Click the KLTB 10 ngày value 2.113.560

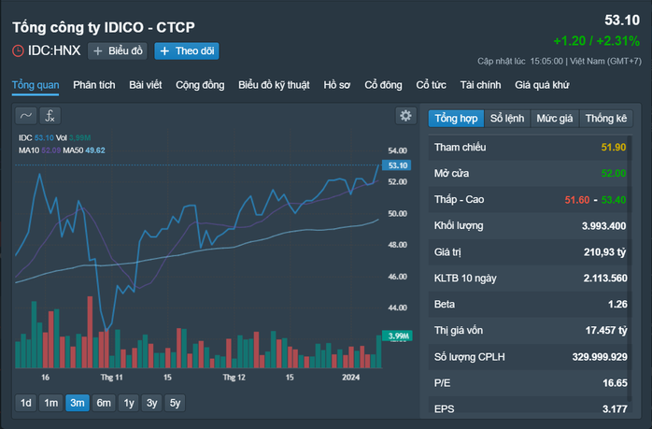tap(605, 278)
